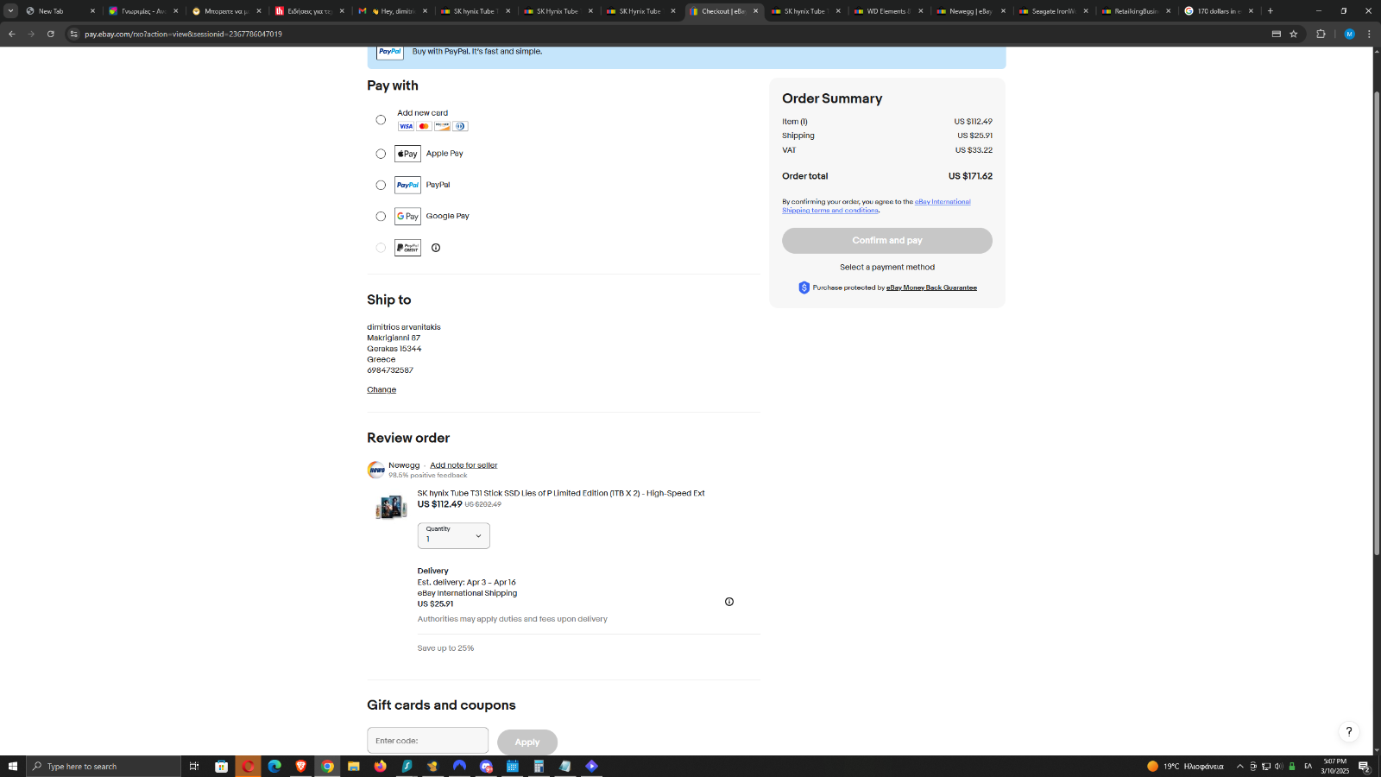Open Calculator from taskbar
Screen dimensions: 1381x777
[x=539, y=767]
